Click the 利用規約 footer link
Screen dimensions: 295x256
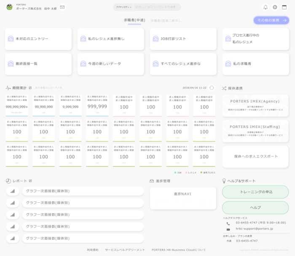[x=93, y=250]
